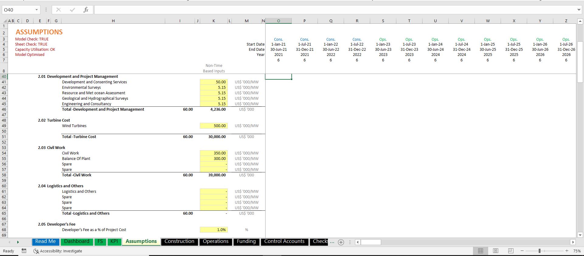Open the Control Accounts sheet tab

click(x=284, y=241)
